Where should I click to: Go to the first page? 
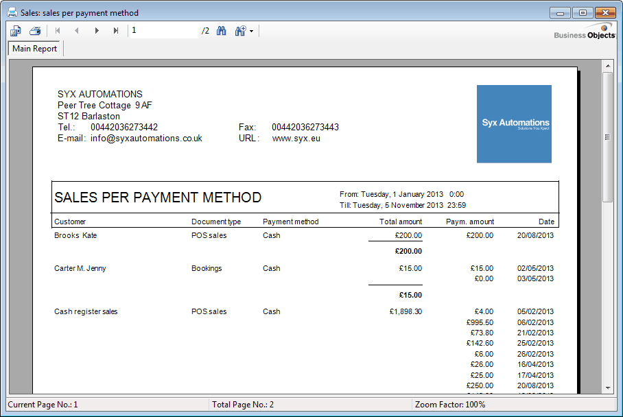pos(58,31)
